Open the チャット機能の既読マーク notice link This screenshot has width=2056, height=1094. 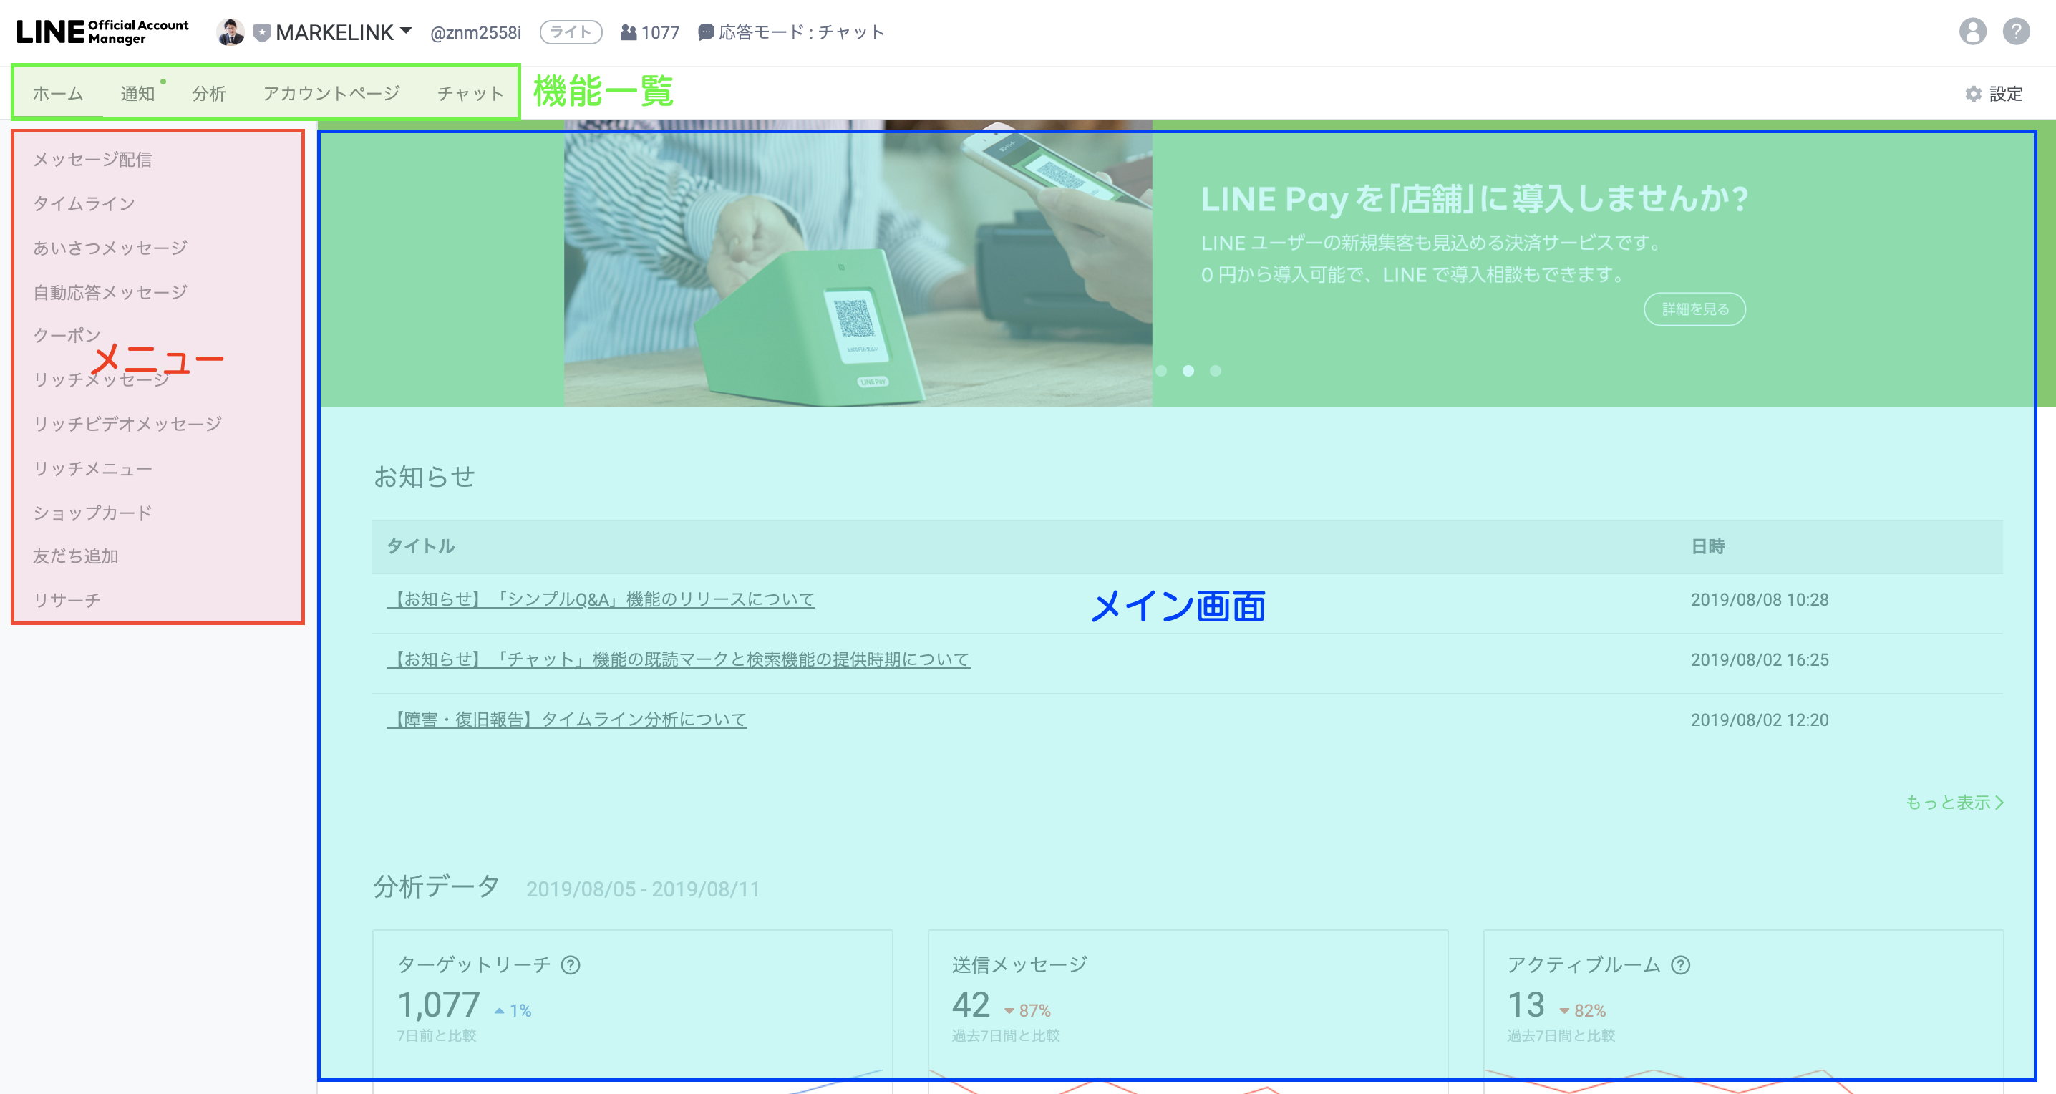click(679, 659)
